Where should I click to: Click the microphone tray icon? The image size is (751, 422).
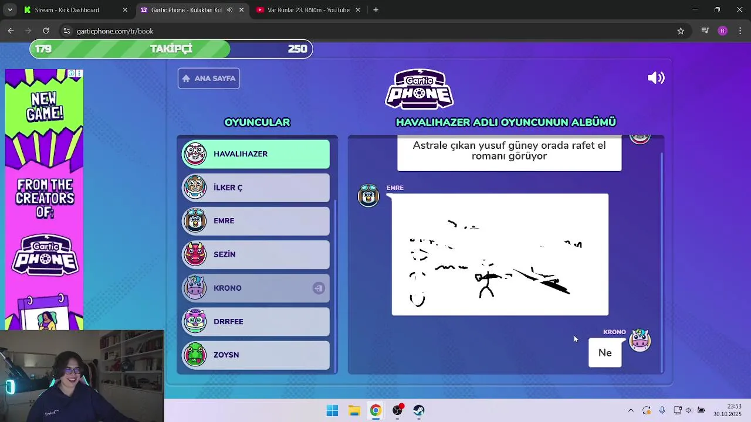click(x=662, y=410)
